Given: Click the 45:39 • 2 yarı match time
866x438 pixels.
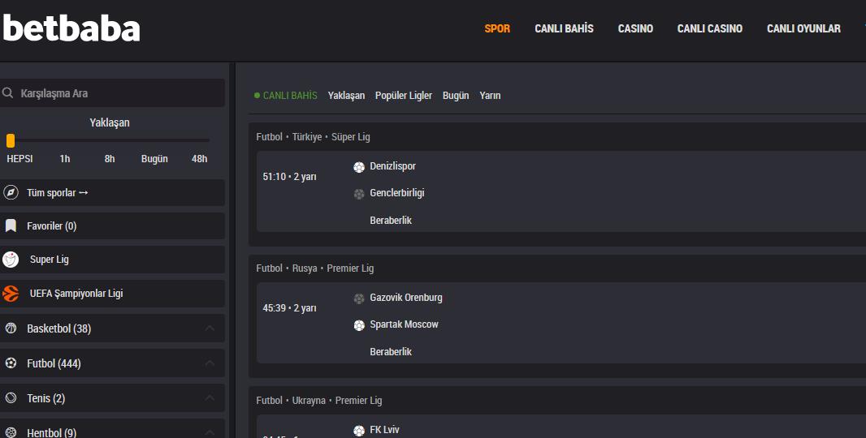Looking at the screenshot, I should (x=289, y=307).
